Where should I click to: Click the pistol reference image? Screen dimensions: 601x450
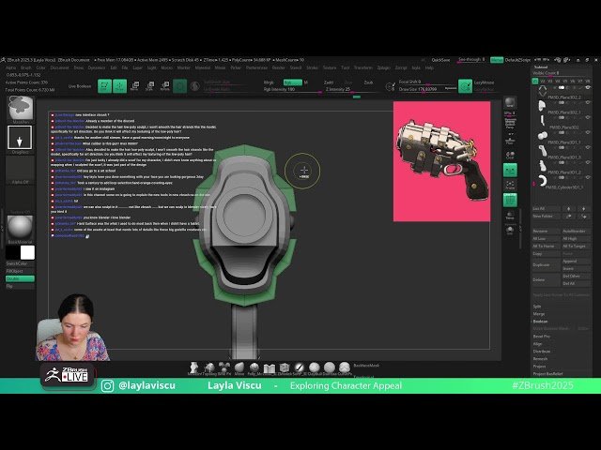pyautogui.click(x=442, y=161)
